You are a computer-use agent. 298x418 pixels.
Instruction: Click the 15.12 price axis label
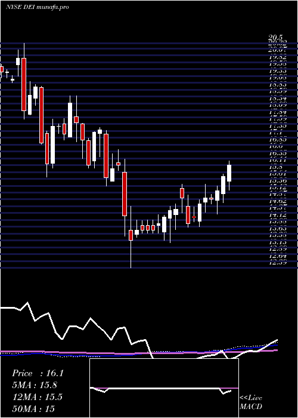coord(278,188)
